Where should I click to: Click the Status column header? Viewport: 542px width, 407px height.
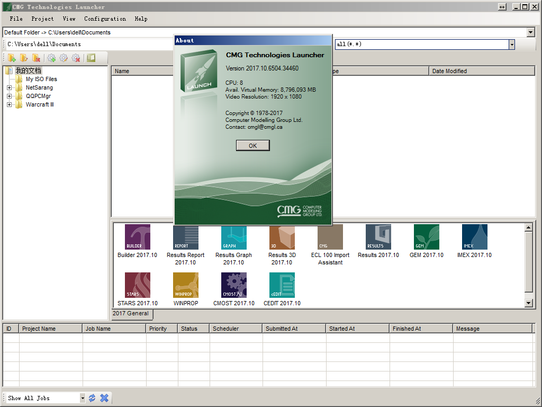[x=194, y=329]
